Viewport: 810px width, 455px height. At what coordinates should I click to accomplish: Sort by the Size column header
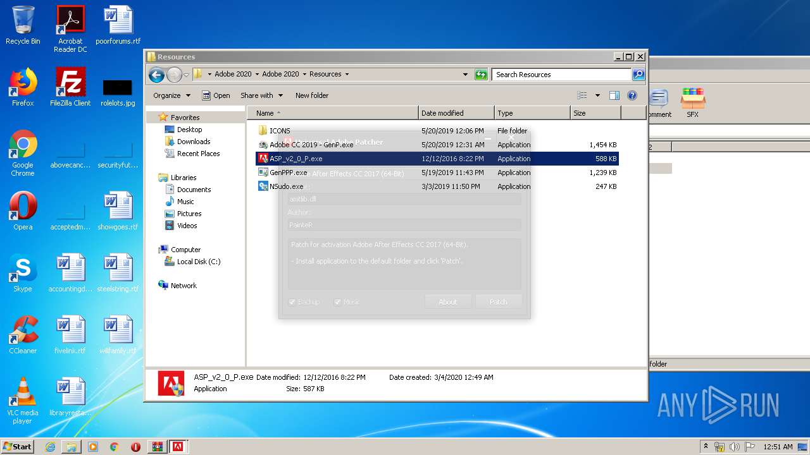pos(595,113)
